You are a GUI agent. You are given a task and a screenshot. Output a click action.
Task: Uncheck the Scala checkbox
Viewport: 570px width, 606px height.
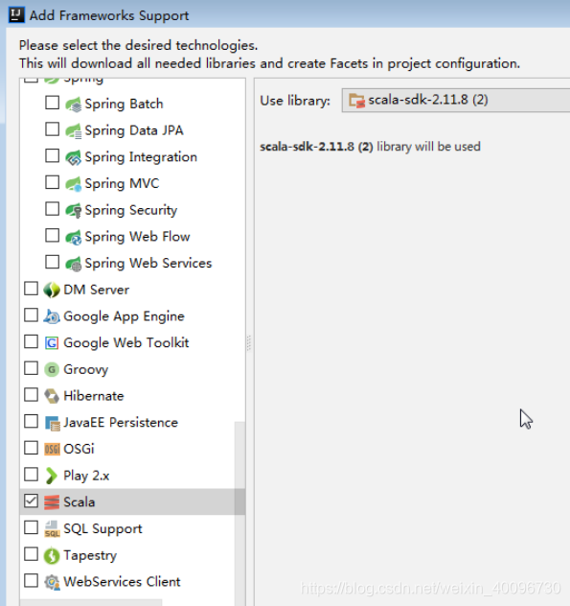31,501
